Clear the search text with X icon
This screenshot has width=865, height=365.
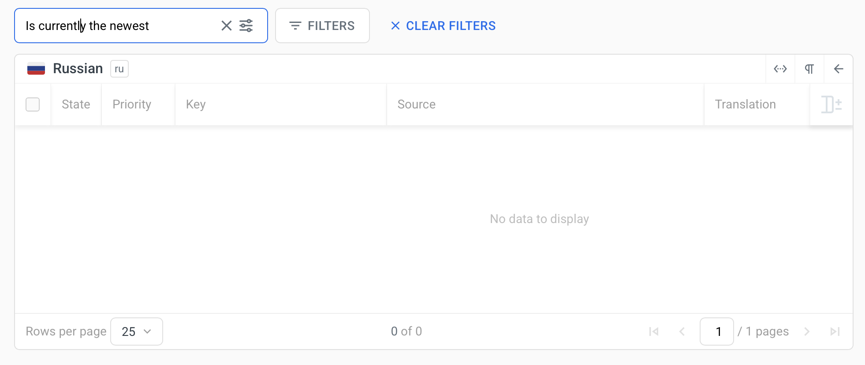coord(226,26)
